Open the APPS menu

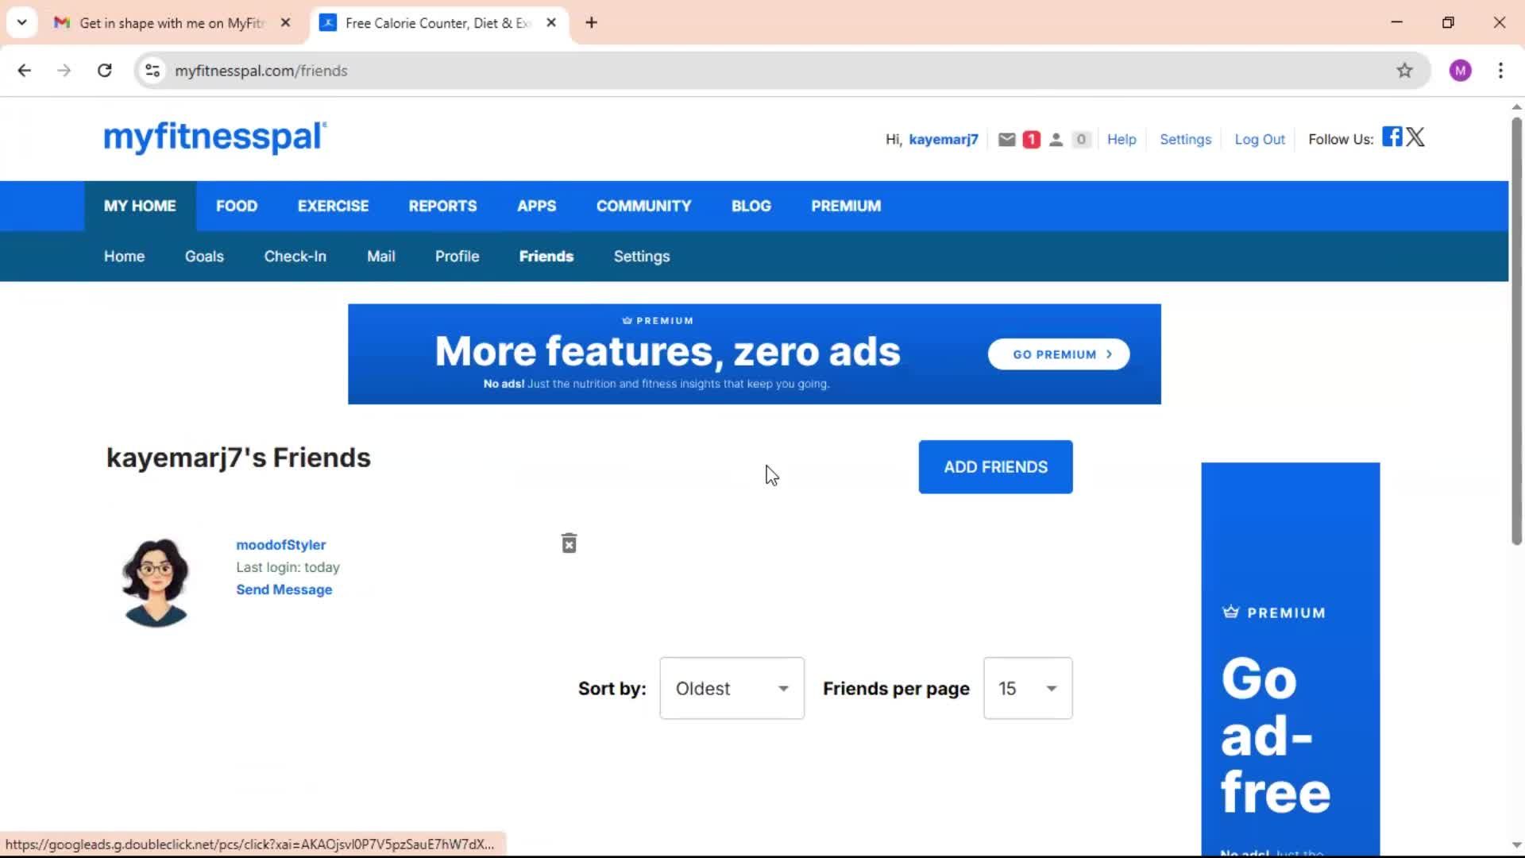[536, 206]
